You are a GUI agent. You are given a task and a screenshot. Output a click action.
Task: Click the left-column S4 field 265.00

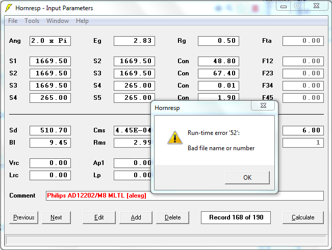[50, 98]
